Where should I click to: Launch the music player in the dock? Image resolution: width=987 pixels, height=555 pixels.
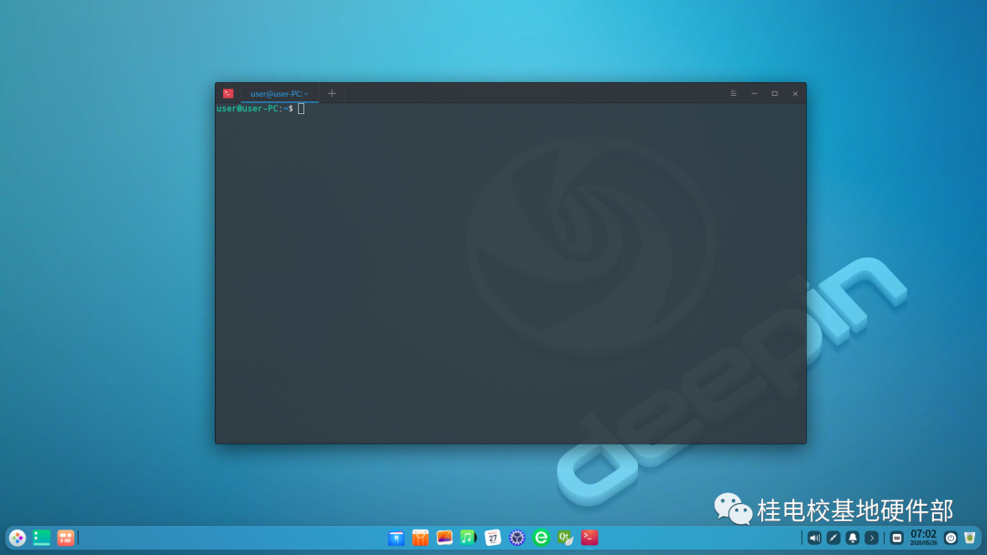(468, 538)
